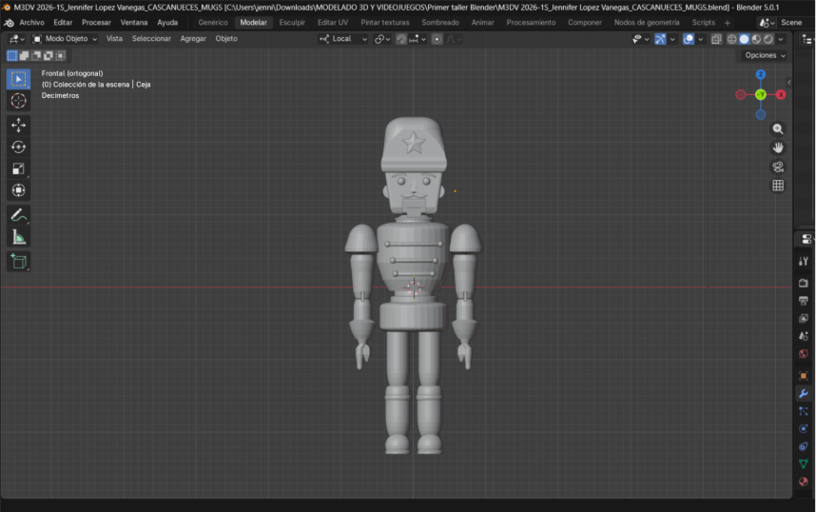Select the Add Cube tool

point(18,261)
